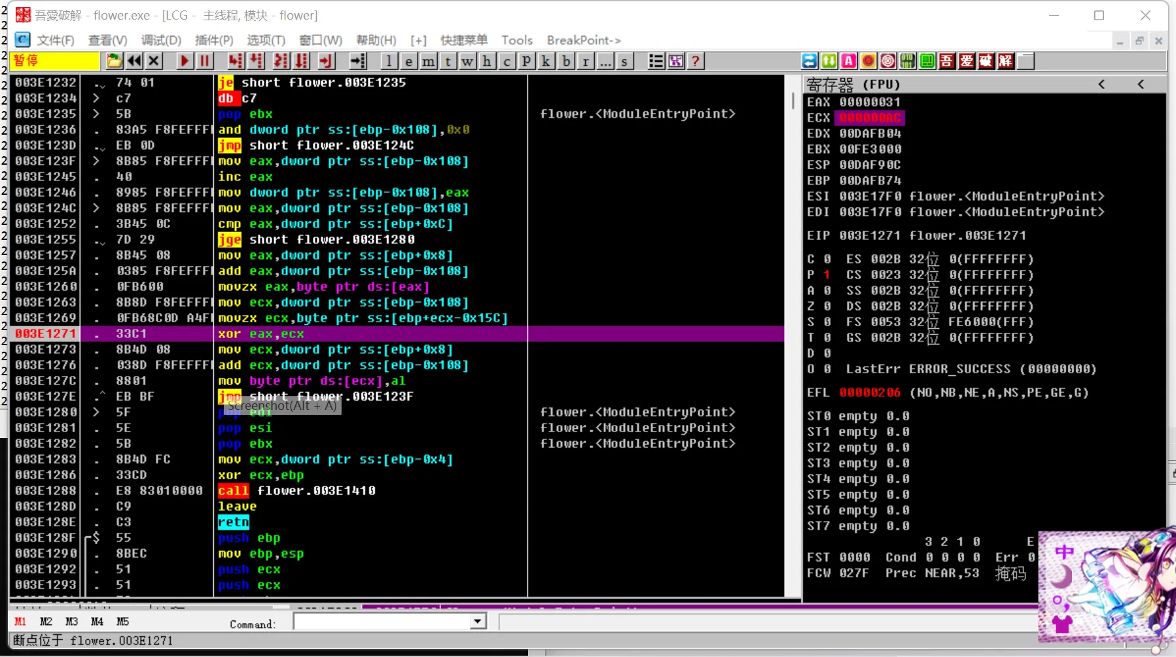
Task: Open the Source window with the 's' button
Action: pos(625,61)
